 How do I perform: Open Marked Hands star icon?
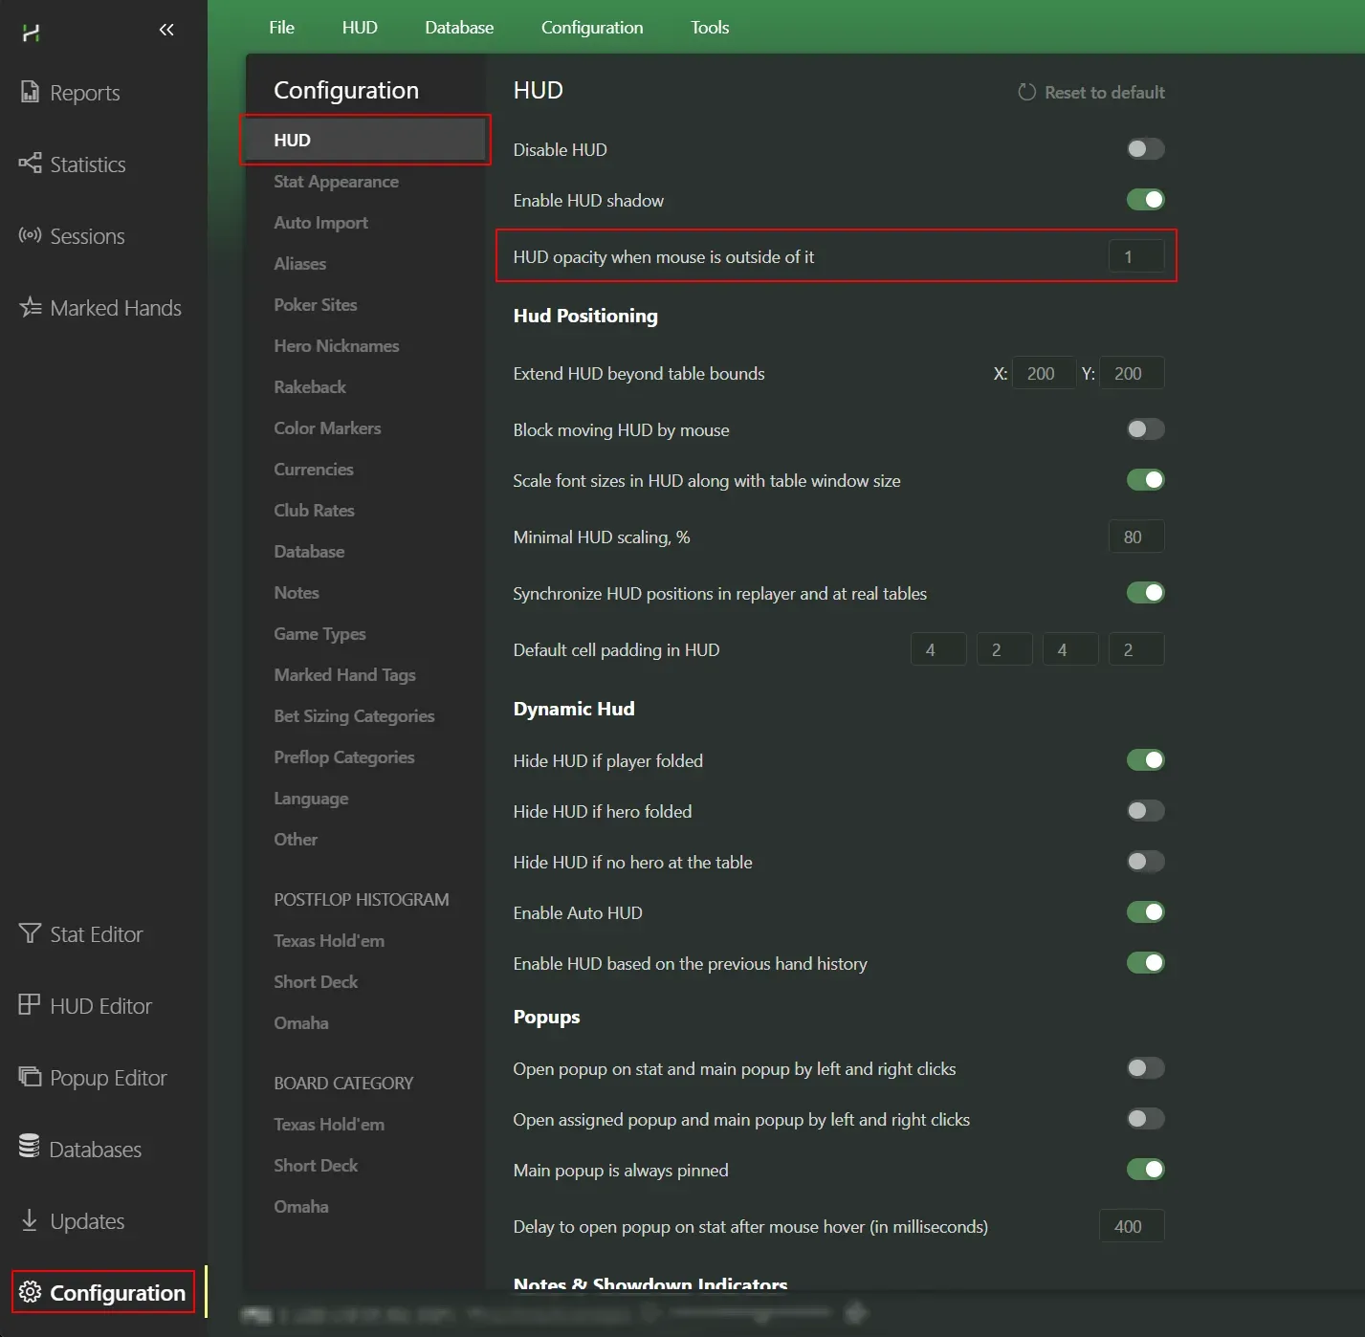point(30,307)
